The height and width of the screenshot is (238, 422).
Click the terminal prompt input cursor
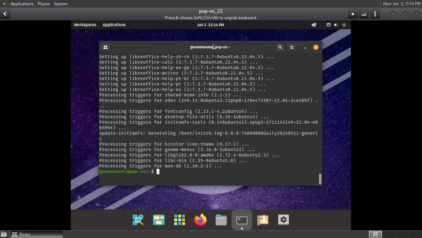[x=158, y=171]
